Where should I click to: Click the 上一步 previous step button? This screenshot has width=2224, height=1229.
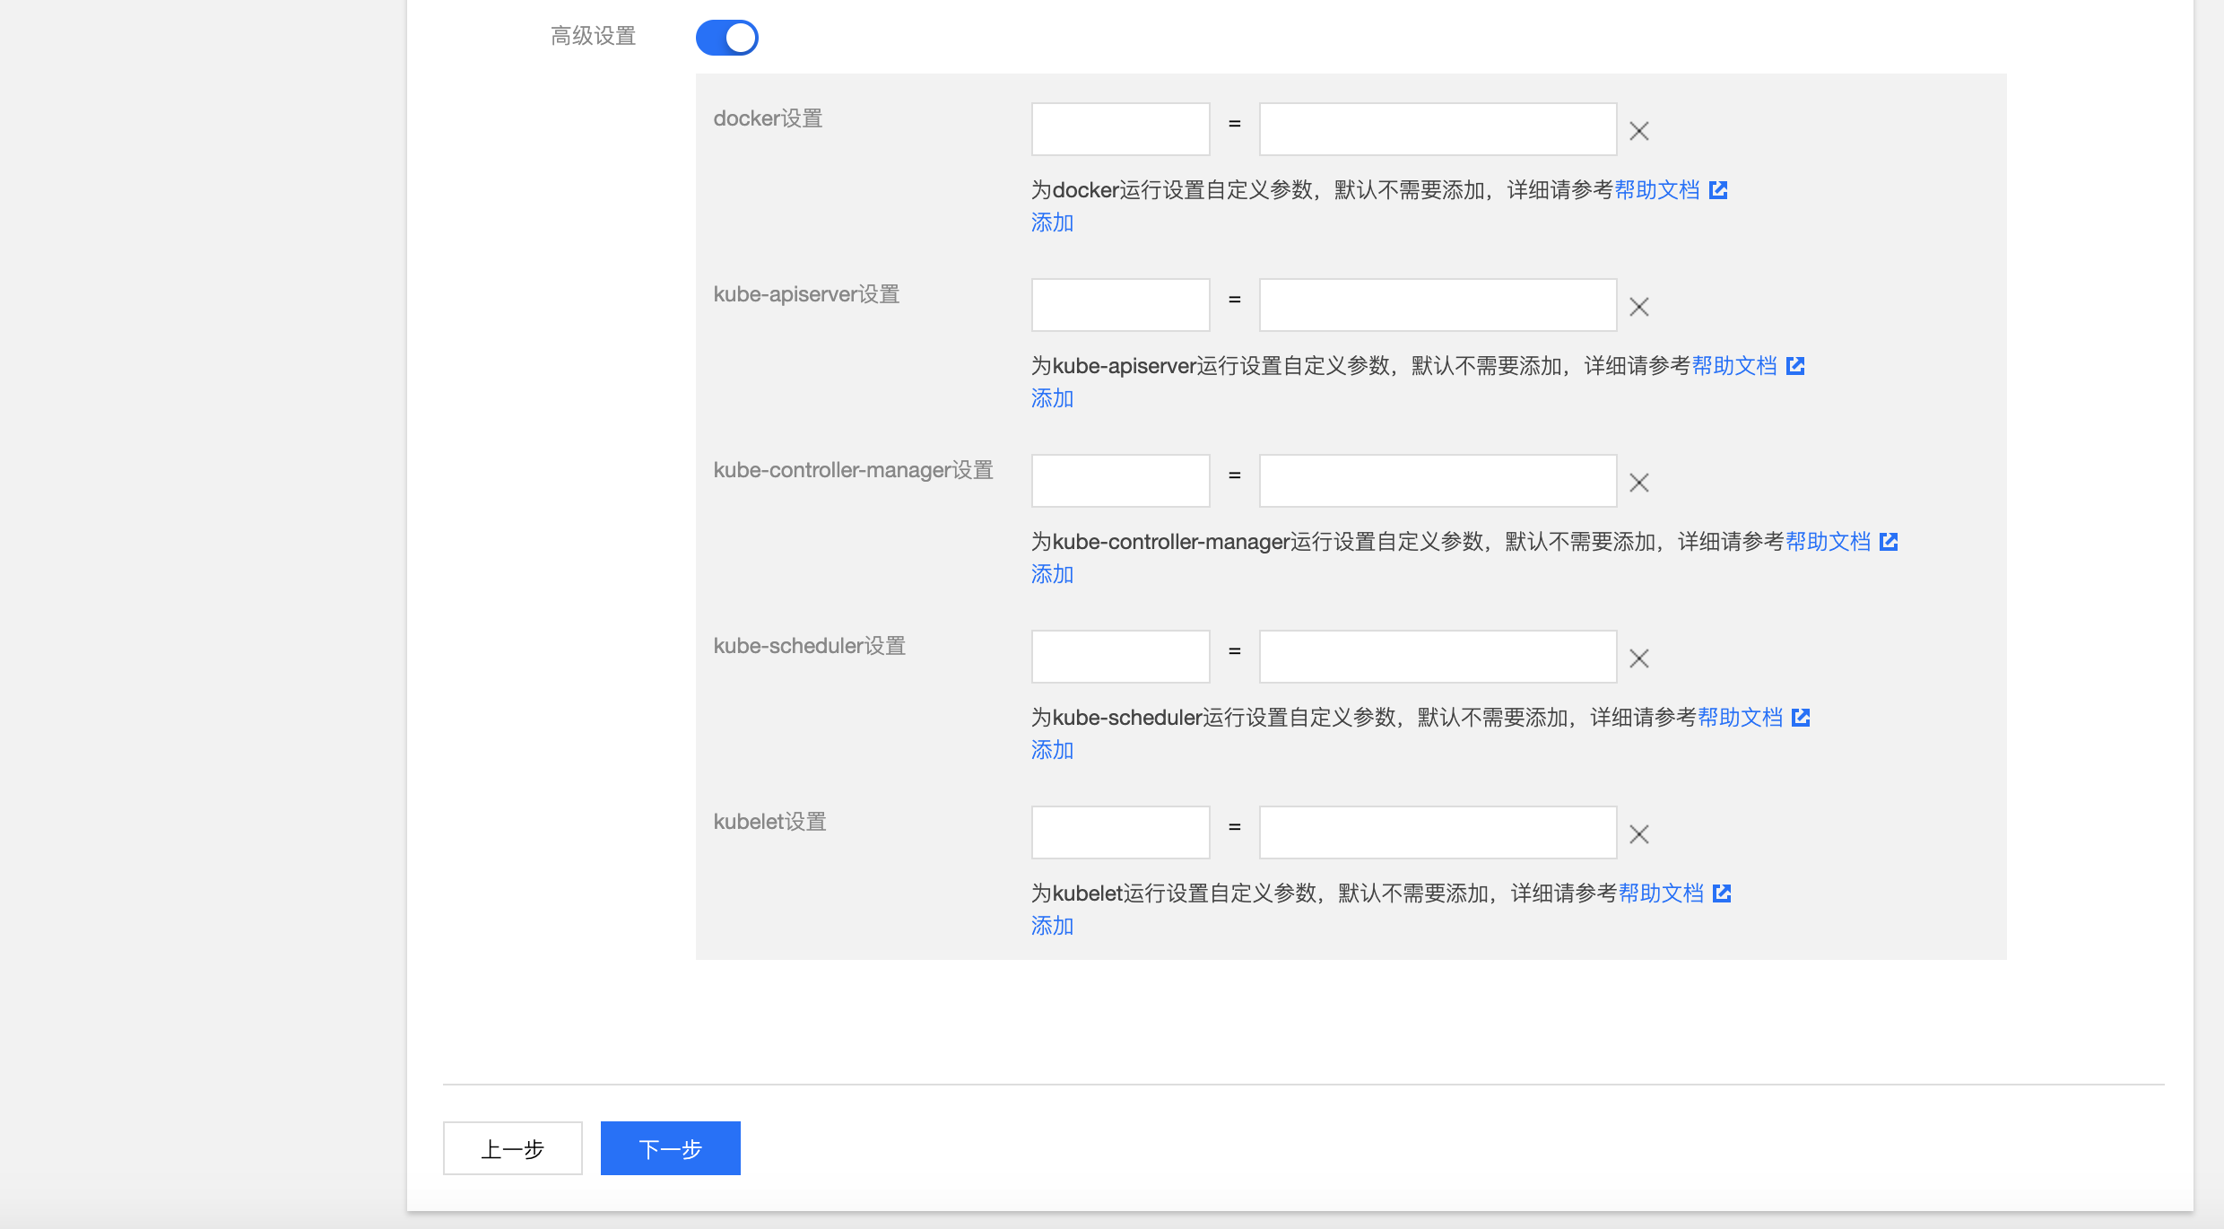click(x=512, y=1148)
